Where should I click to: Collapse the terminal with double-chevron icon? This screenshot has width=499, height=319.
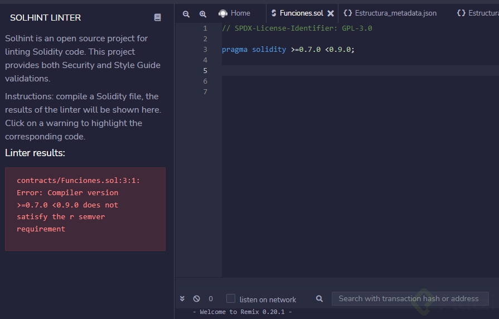pos(182,299)
